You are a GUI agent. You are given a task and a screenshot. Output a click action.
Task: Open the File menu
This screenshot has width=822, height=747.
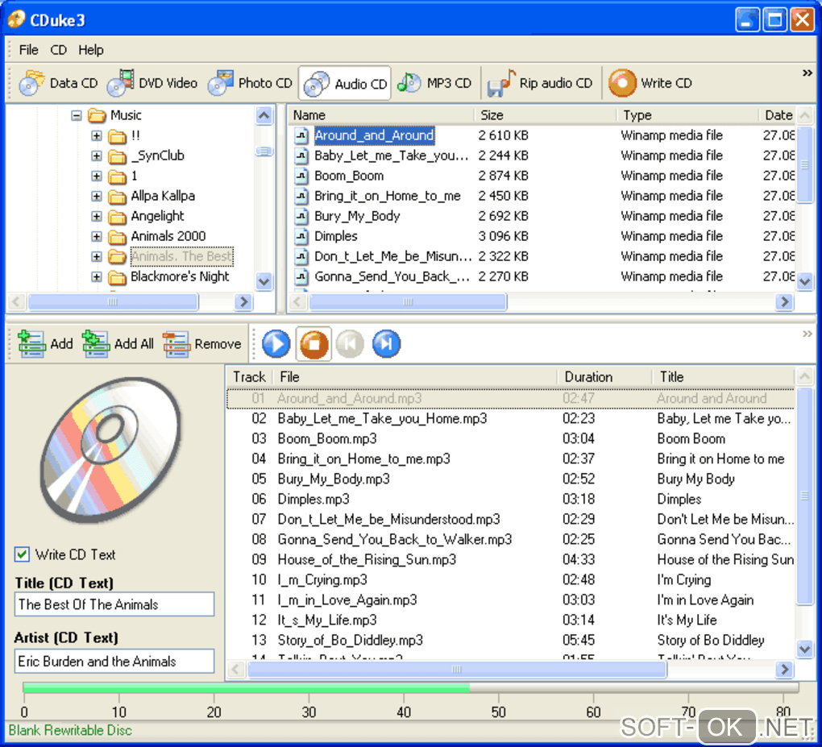pyautogui.click(x=28, y=50)
